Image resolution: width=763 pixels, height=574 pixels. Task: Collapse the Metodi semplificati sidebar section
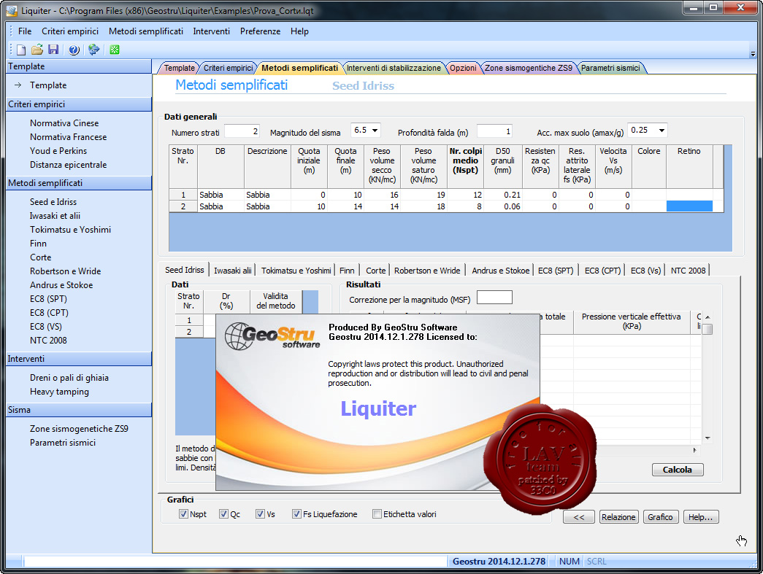(79, 183)
